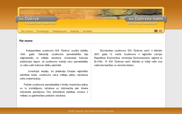Click the paragraph starting 'Kokapstrādes uzņēmums SIA'
The image size is (182, 114).
54,58
